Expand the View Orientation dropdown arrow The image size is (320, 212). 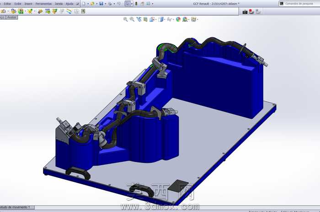pos(156,19)
